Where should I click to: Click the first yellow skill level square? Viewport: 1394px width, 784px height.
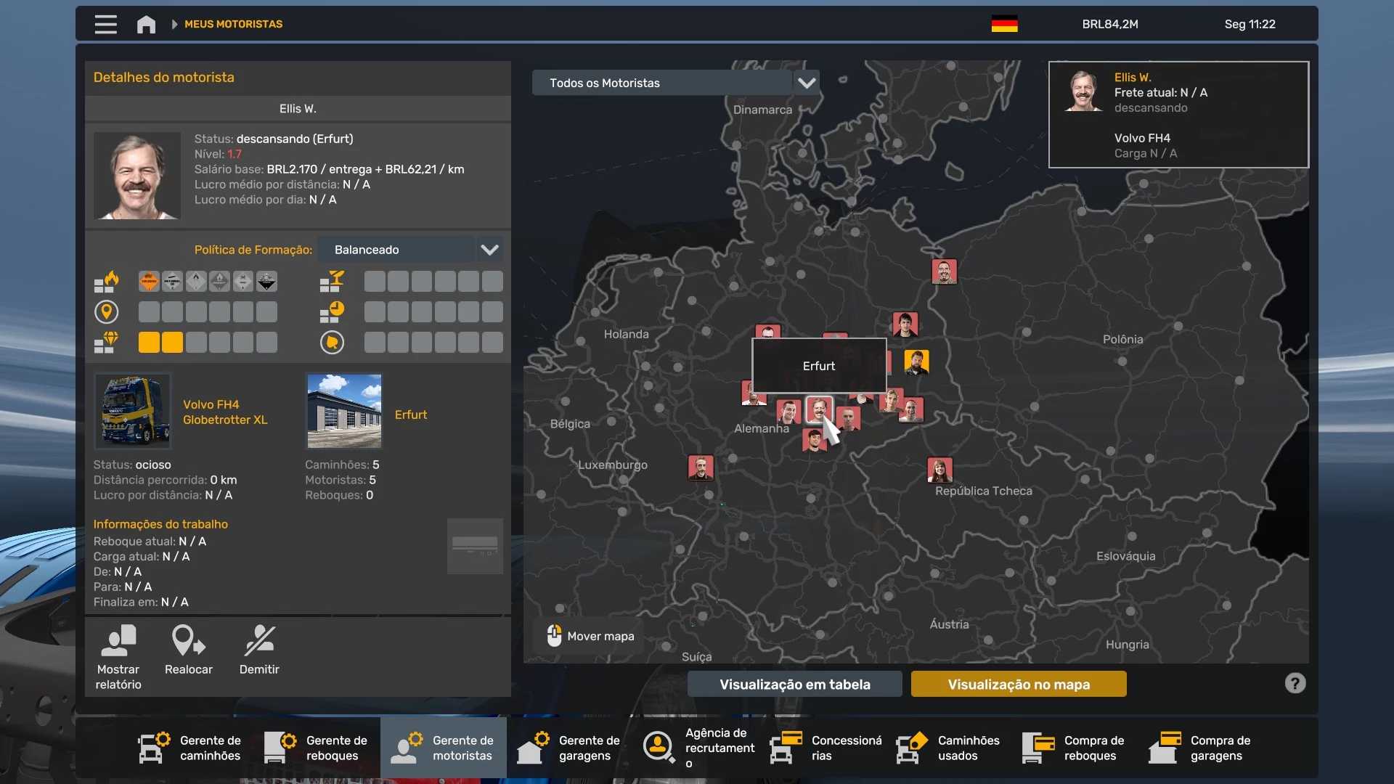click(x=149, y=343)
